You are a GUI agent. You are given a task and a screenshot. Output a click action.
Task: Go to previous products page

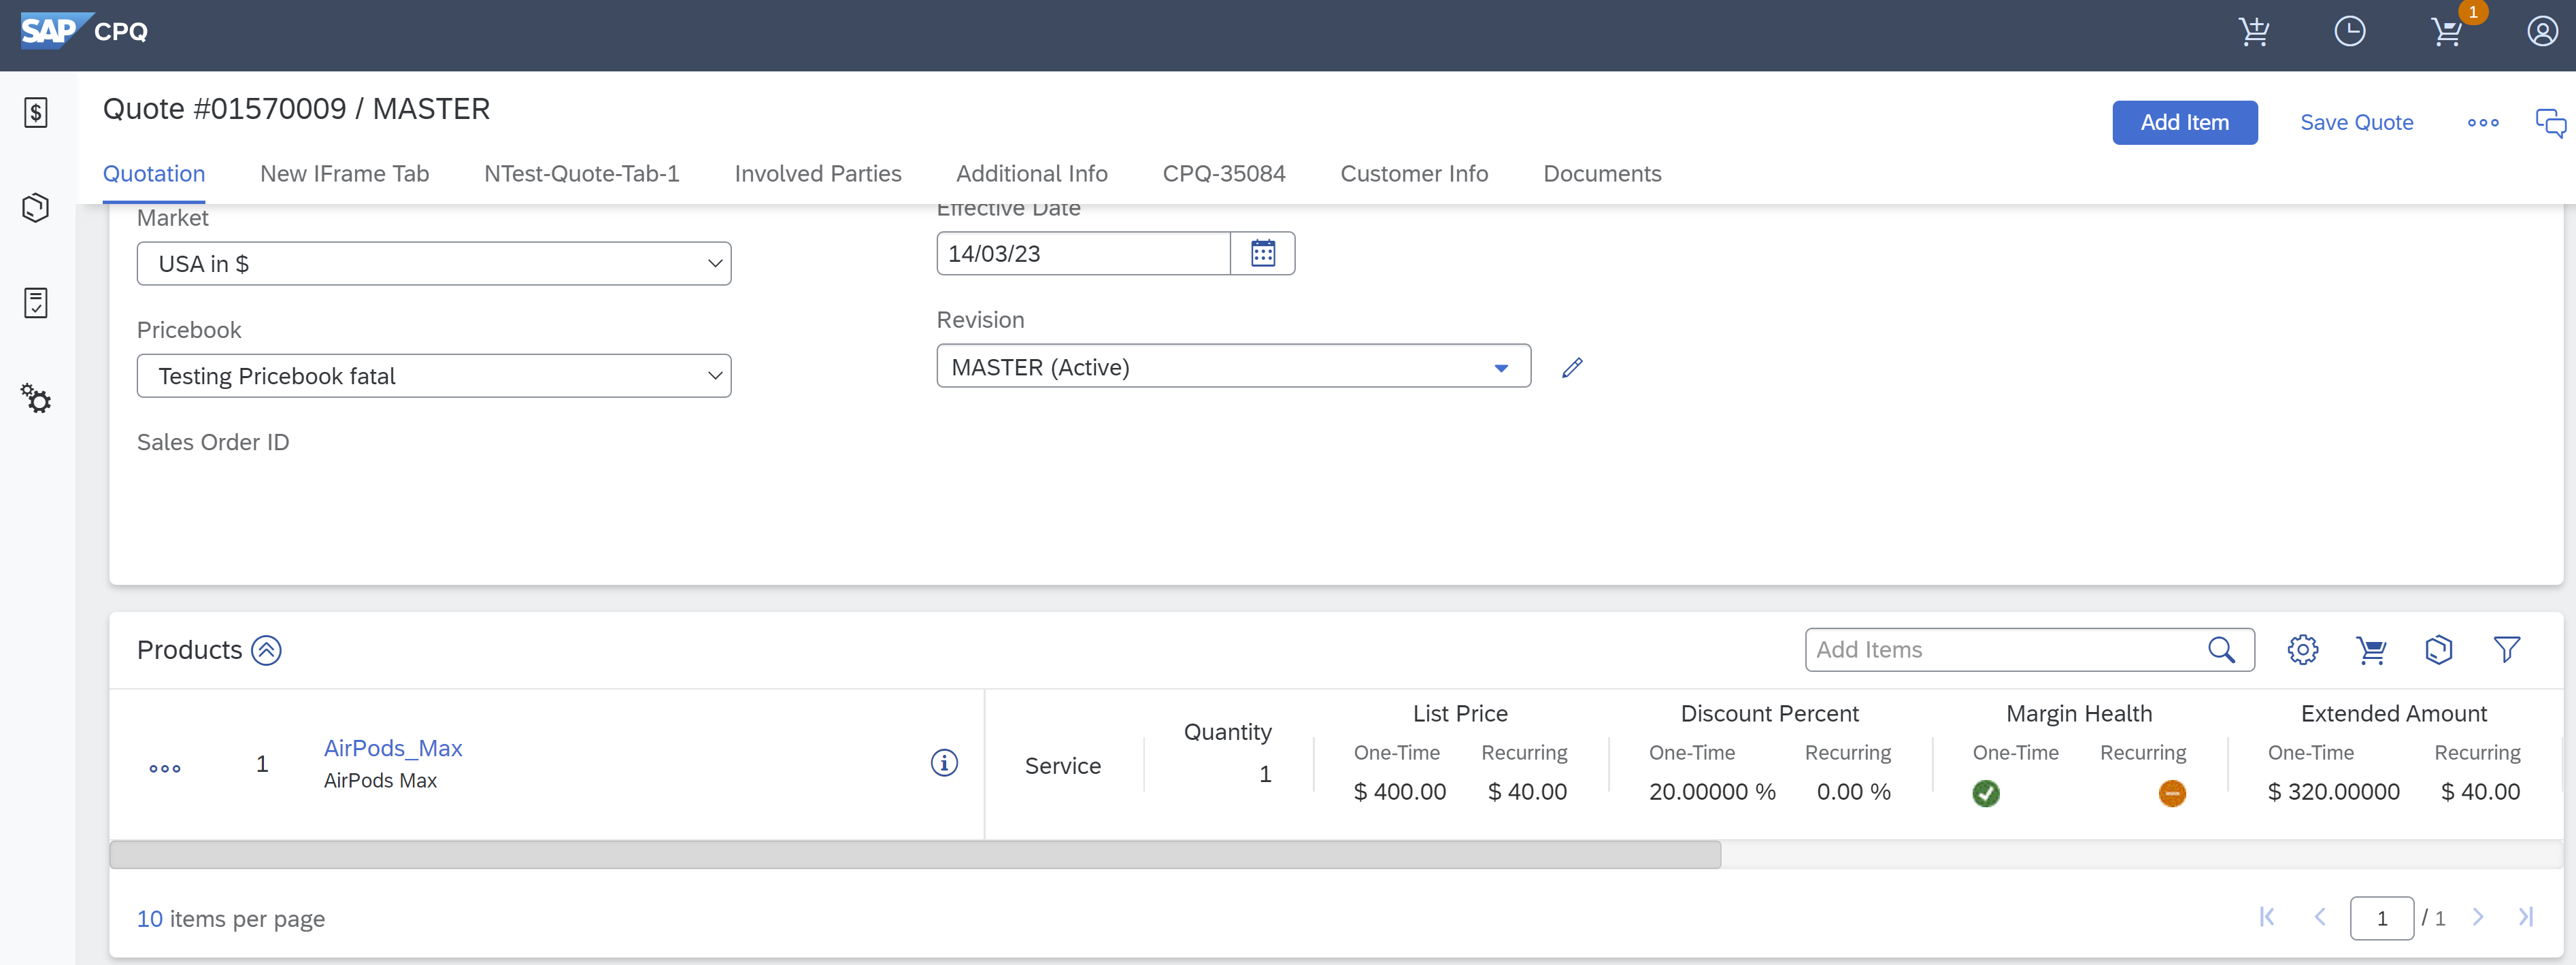coord(2320,917)
